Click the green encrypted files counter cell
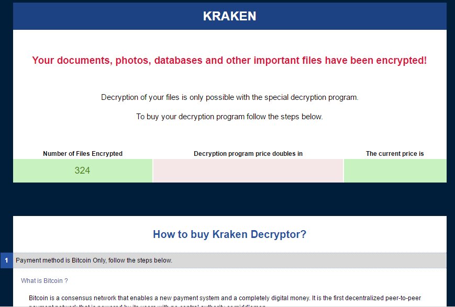455x307 pixels. [82, 170]
